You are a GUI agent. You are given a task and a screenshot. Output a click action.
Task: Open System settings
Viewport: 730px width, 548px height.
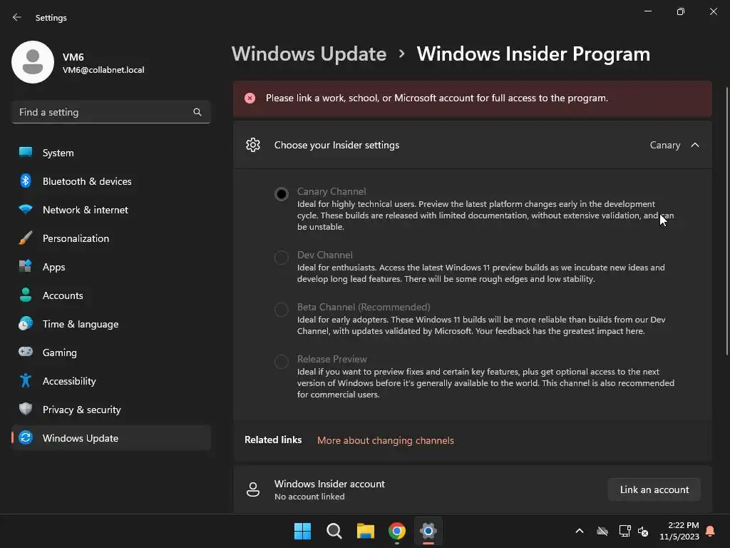(x=110, y=153)
